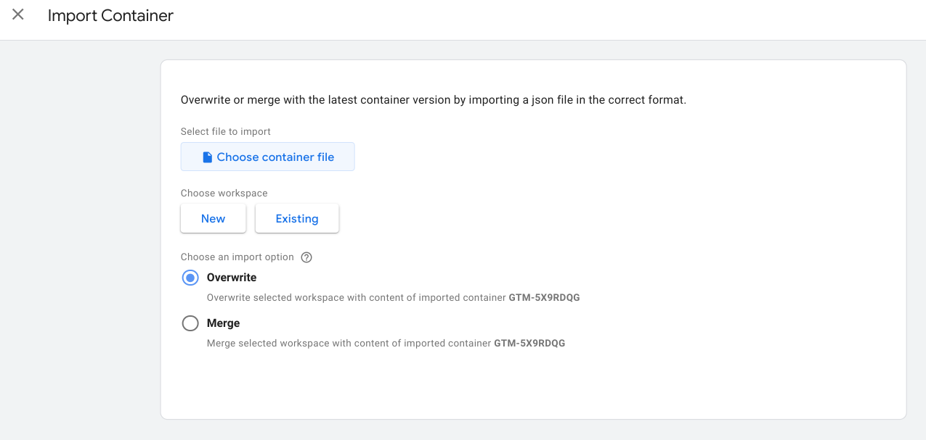
Task: Click GTM-5X9RDQG ID in the Merge description
Action: pyautogui.click(x=529, y=344)
